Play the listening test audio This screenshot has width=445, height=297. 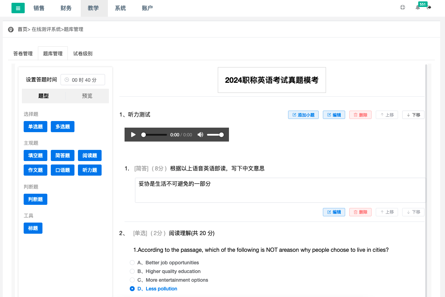click(x=133, y=135)
